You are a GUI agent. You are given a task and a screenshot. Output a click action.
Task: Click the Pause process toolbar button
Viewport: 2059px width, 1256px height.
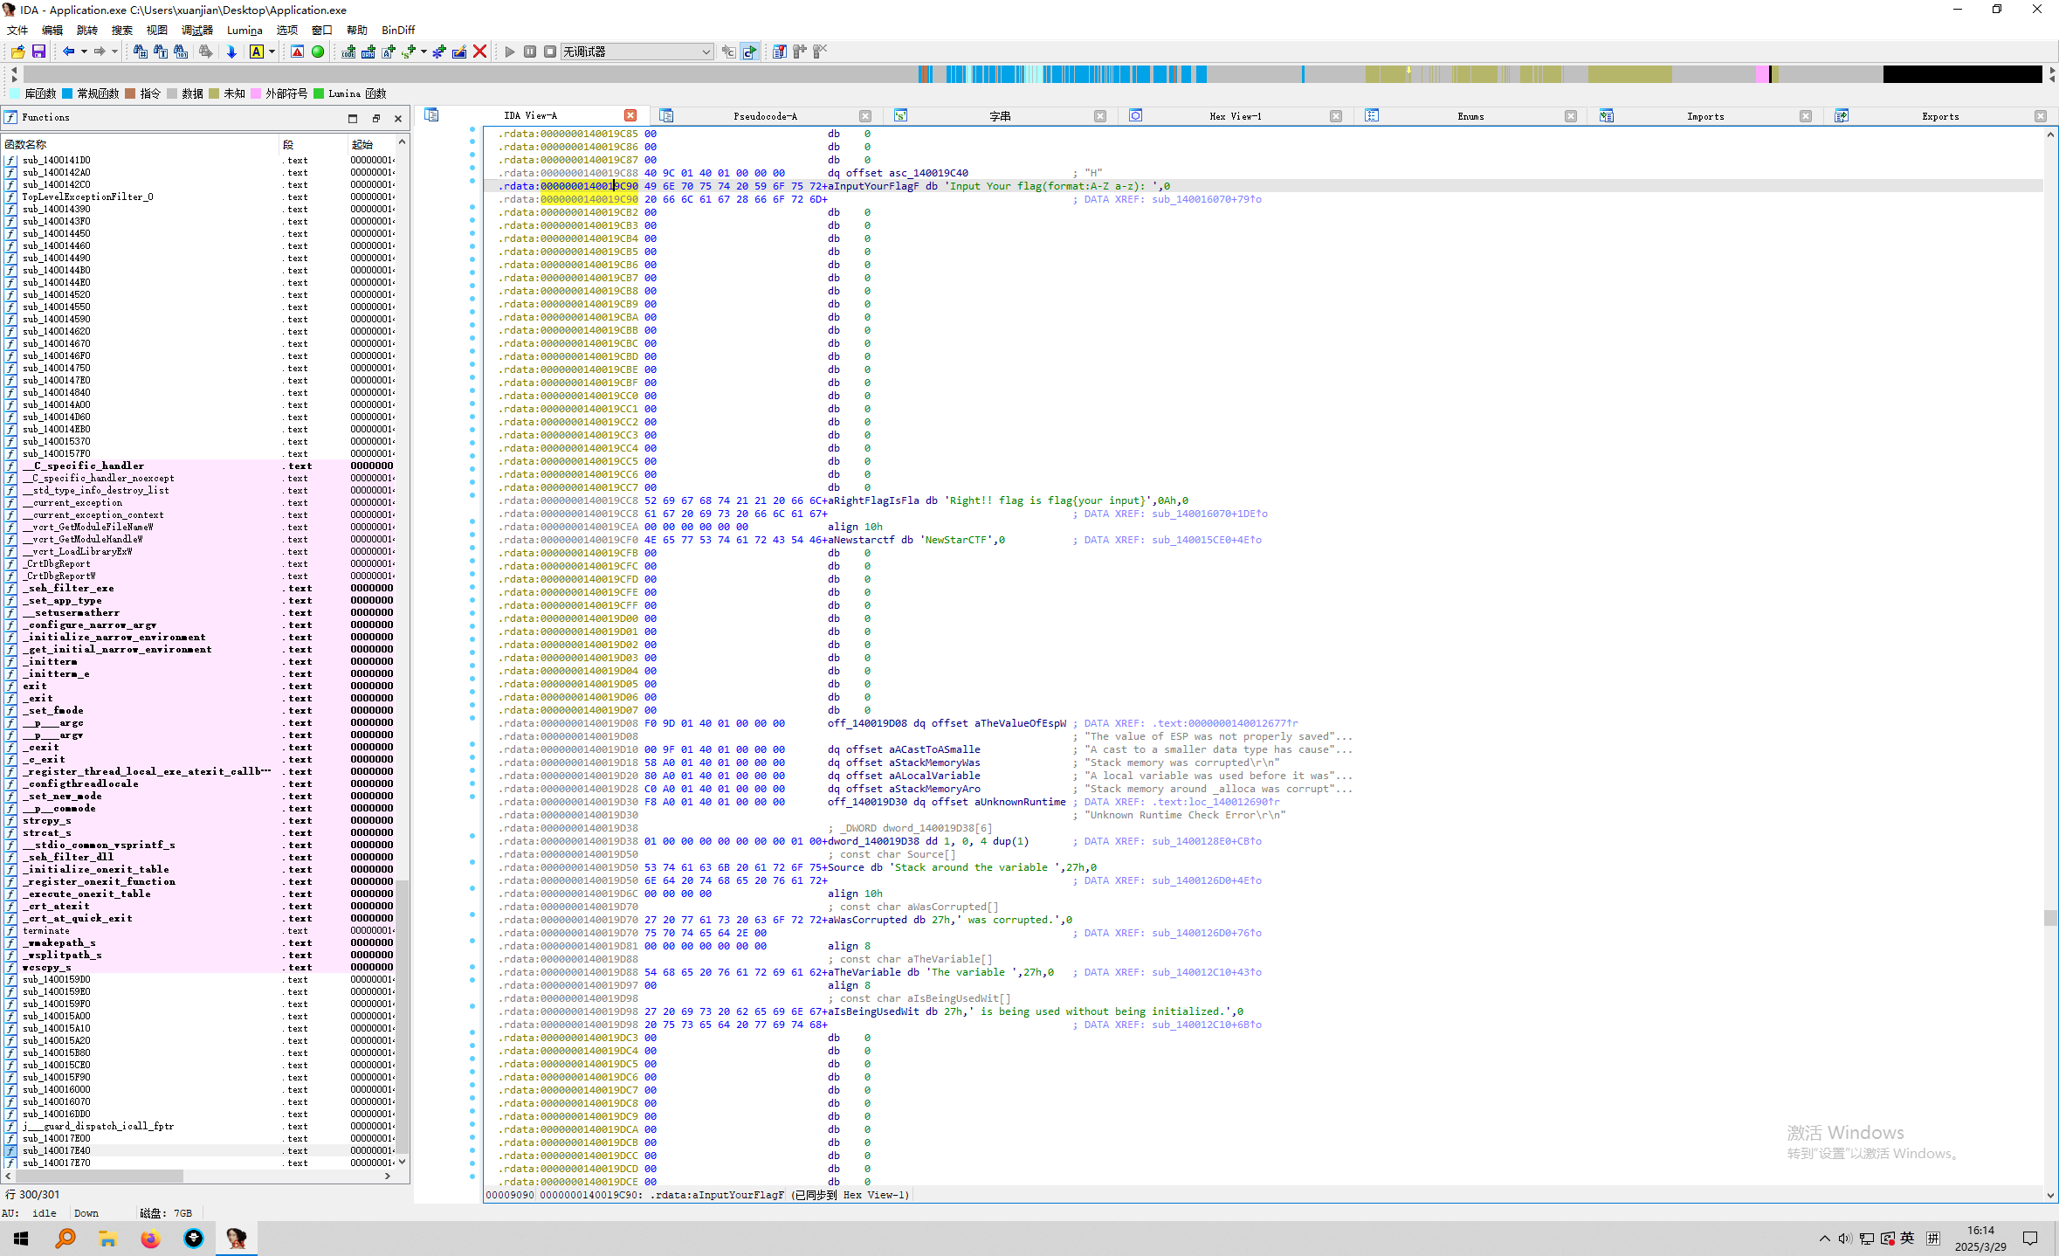click(x=530, y=52)
